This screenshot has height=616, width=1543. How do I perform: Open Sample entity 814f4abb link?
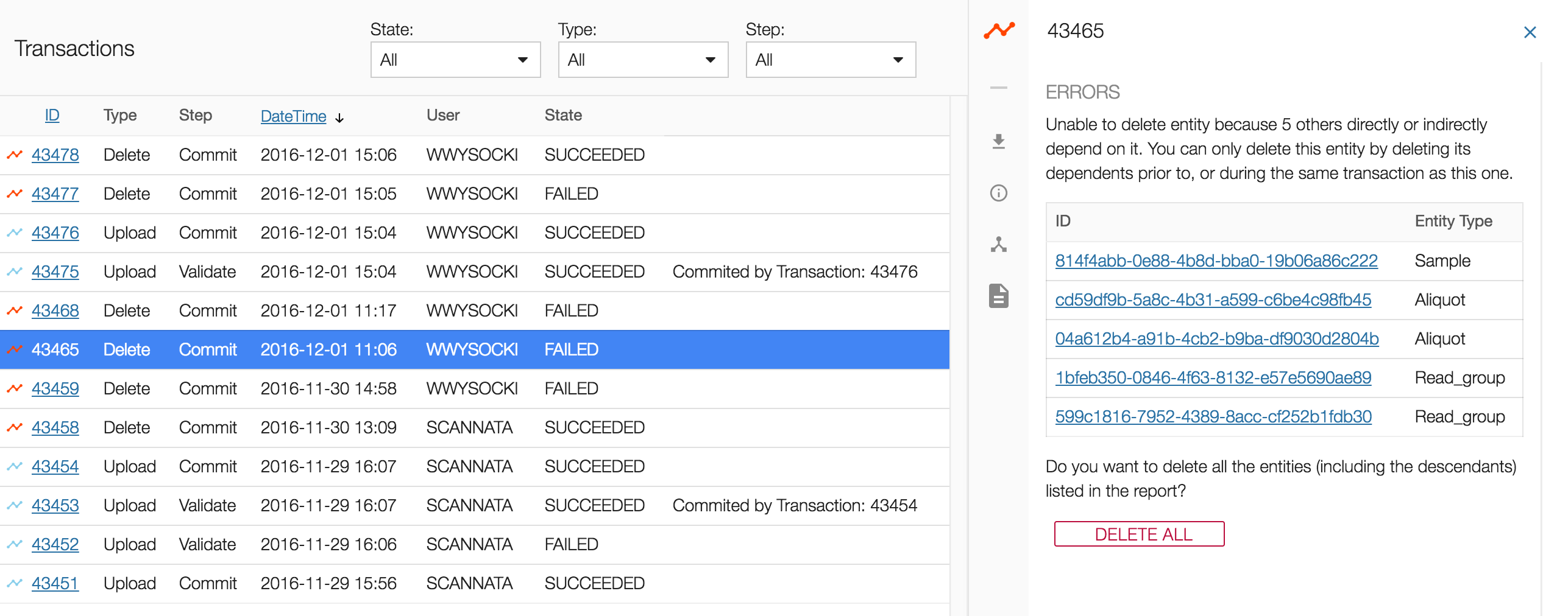(1216, 261)
